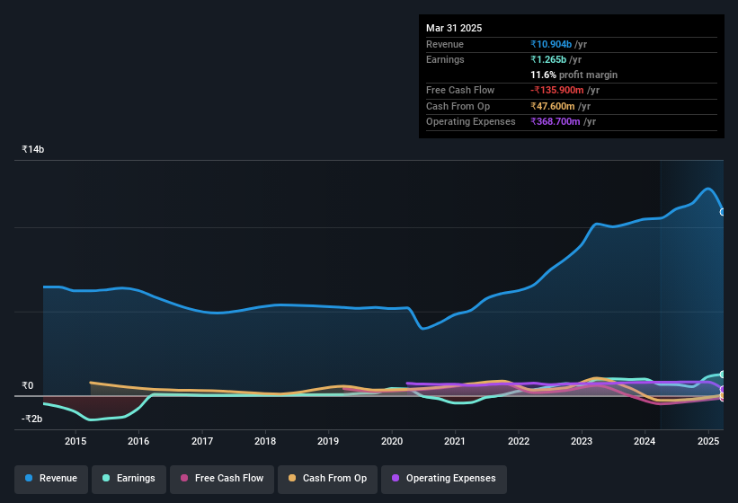Image resolution: width=738 pixels, height=503 pixels.
Task: Click the 2024 x-axis label
Action: (645, 441)
